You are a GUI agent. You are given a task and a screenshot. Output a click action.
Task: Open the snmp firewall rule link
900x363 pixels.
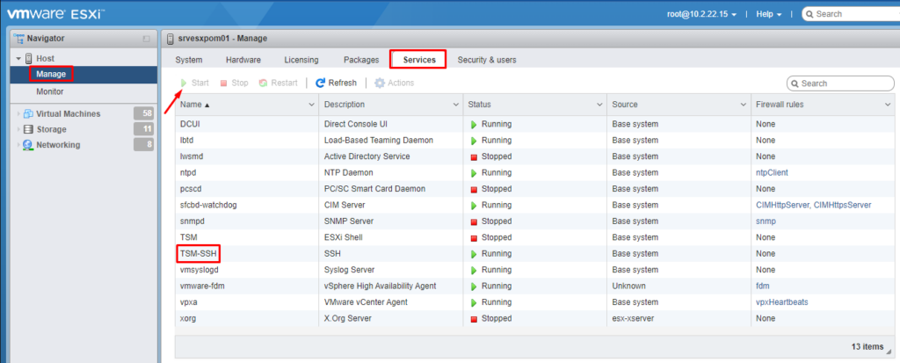coord(766,221)
